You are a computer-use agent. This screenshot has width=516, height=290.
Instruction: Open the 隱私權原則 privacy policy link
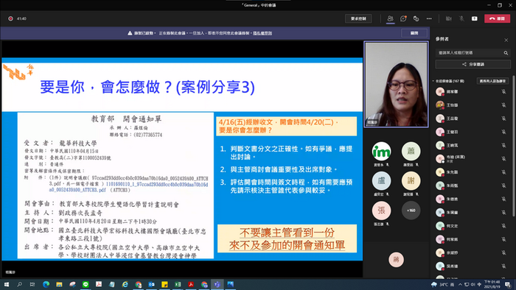coord(262,33)
